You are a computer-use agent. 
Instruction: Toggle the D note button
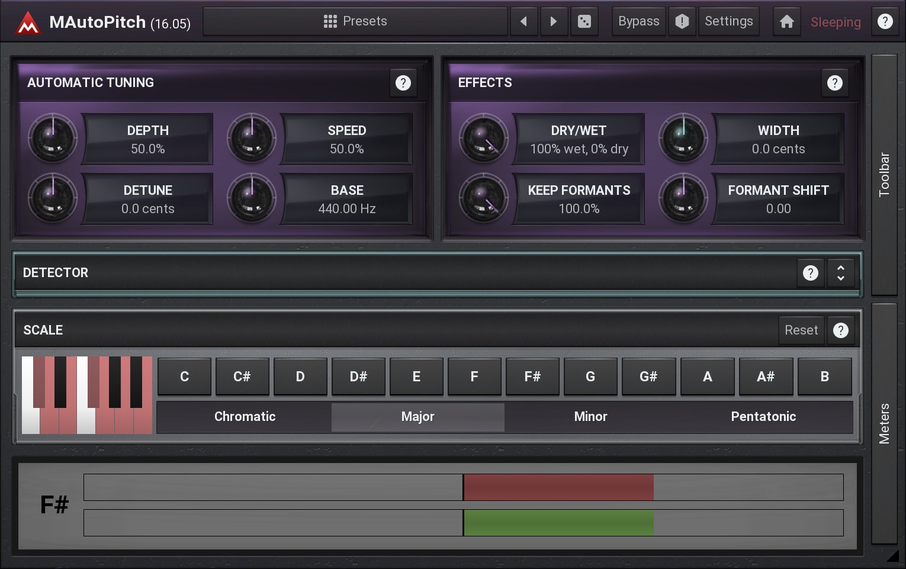coord(300,377)
